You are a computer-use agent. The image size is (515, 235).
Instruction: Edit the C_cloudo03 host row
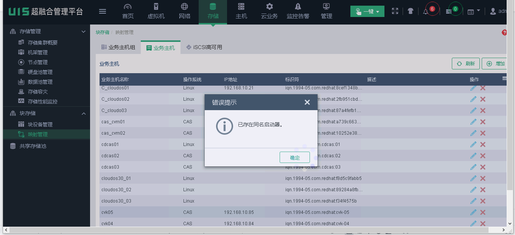[473, 111]
